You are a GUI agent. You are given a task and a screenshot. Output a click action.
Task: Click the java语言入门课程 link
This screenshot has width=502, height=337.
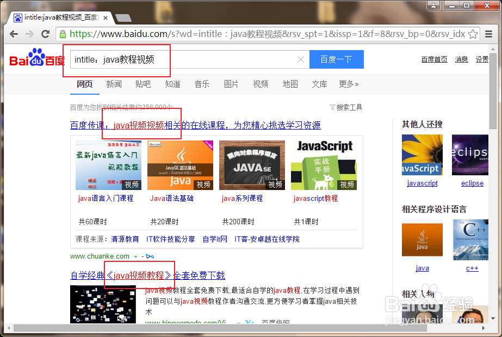(106, 199)
